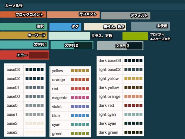Select the dark base03 row label
Viewport: 185px width, 139px height.
[110, 60]
